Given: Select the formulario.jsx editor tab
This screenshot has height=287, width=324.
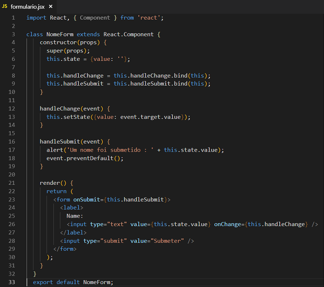Looking at the screenshot, I should click(x=28, y=7).
